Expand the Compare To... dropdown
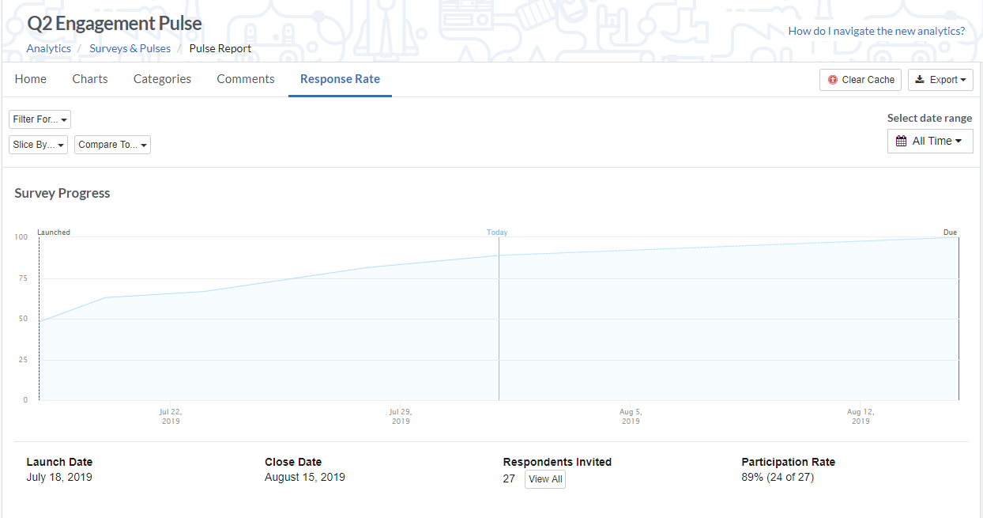This screenshot has width=983, height=518. pos(111,144)
